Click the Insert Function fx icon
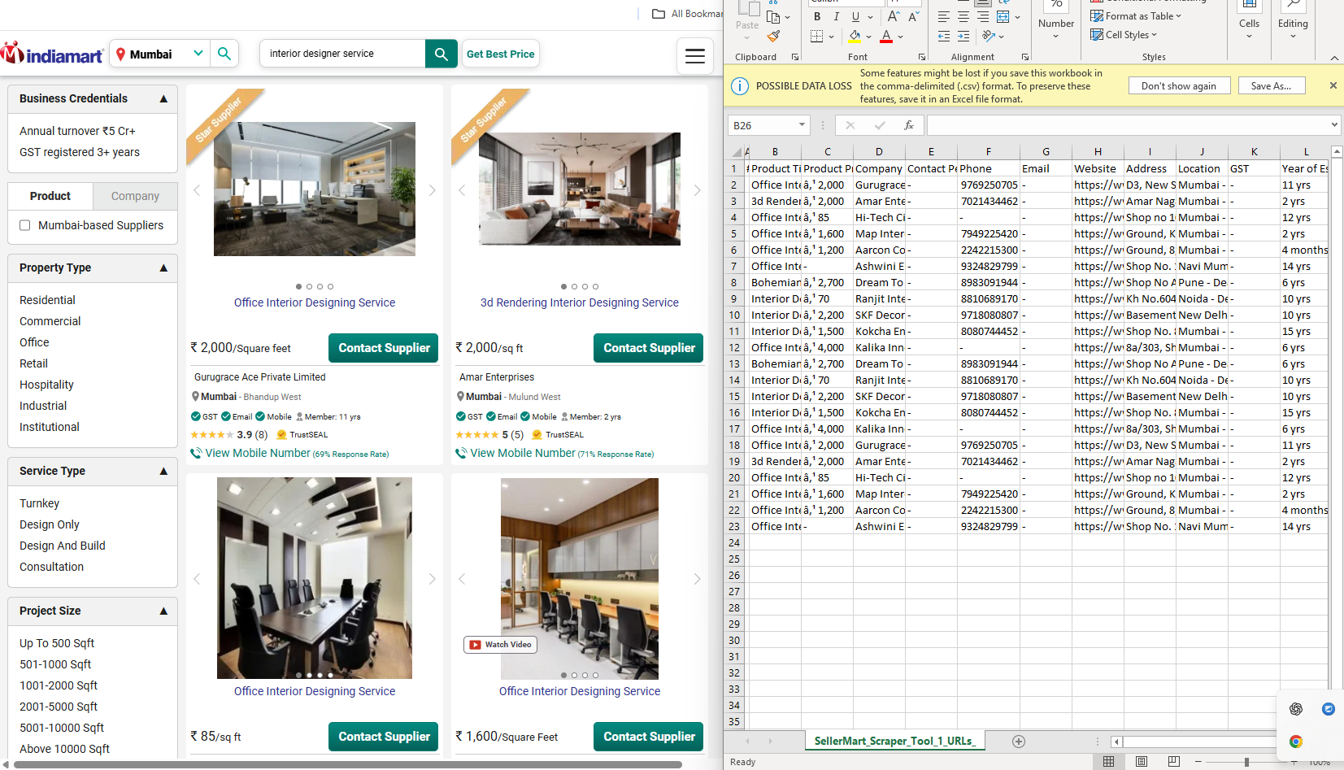 coord(909,125)
